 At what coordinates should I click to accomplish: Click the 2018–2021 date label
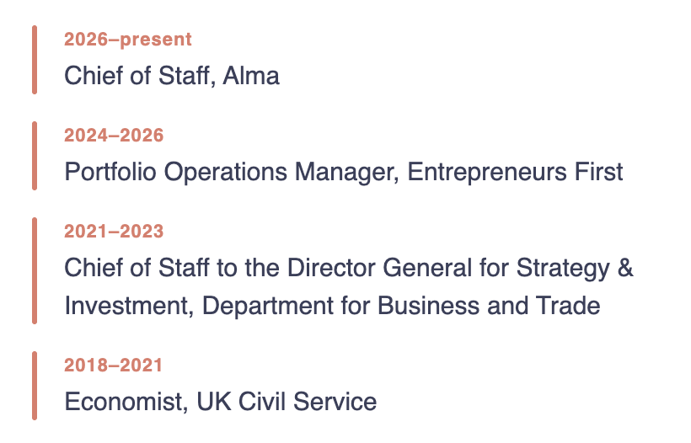(113, 365)
